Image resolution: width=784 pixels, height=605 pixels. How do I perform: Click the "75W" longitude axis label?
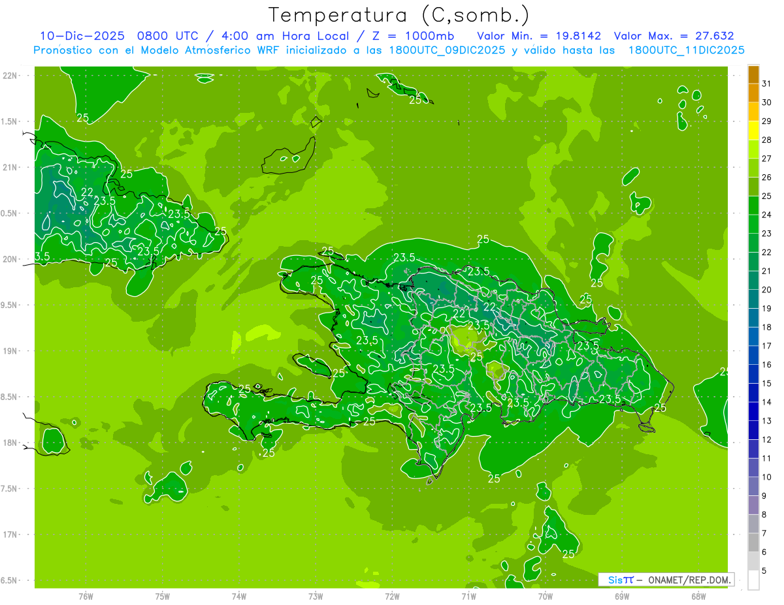click(163, 597)
